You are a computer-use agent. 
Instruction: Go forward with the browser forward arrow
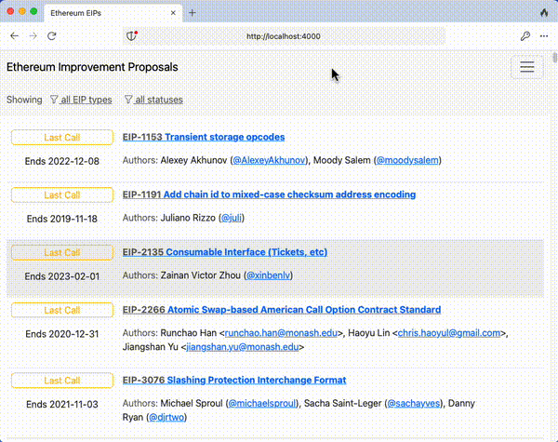click(x=33, y=36)
